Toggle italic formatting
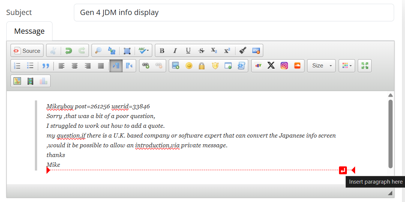Screen dimensions: 405x202 click(175, 51)
